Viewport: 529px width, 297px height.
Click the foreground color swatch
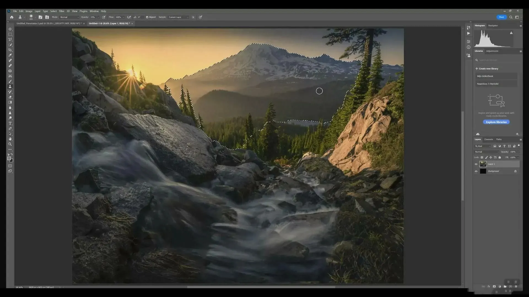(x=9, y=158)
